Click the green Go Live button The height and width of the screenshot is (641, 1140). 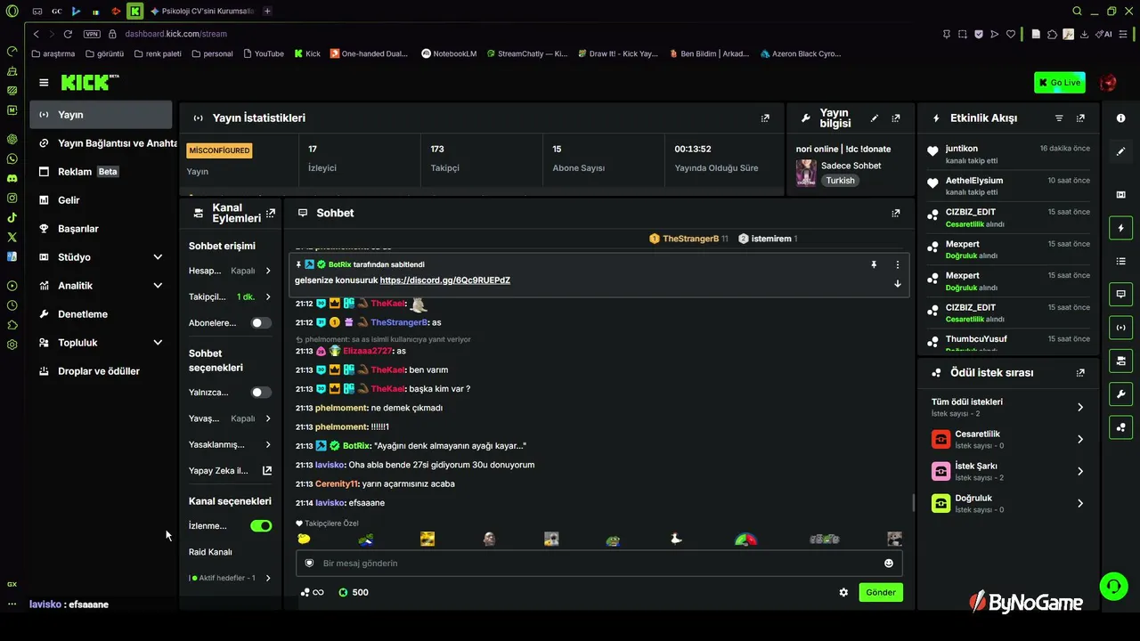[x=1059, y=83]
